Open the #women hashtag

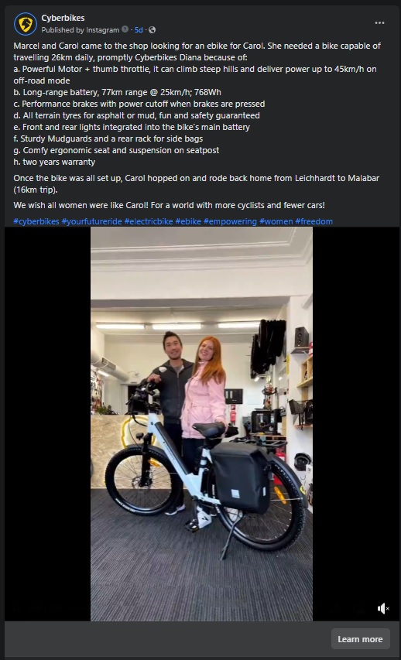tap(276, 221)
